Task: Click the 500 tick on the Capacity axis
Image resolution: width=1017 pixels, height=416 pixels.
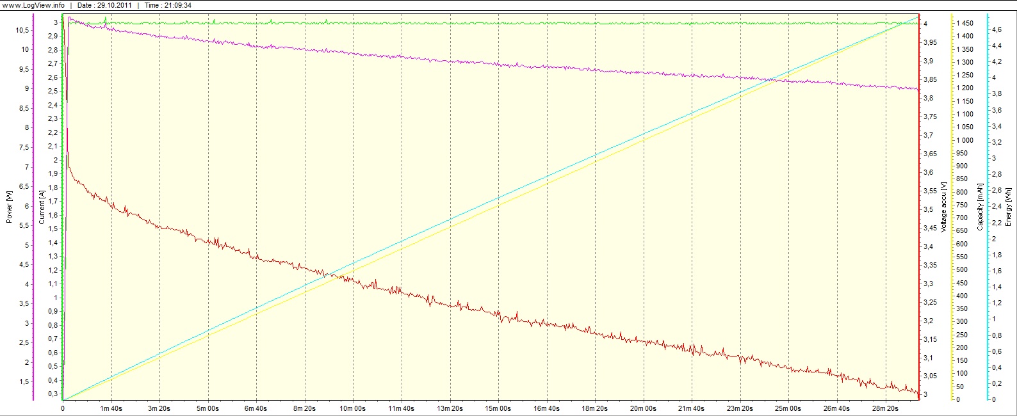Action: pos(962,270)
